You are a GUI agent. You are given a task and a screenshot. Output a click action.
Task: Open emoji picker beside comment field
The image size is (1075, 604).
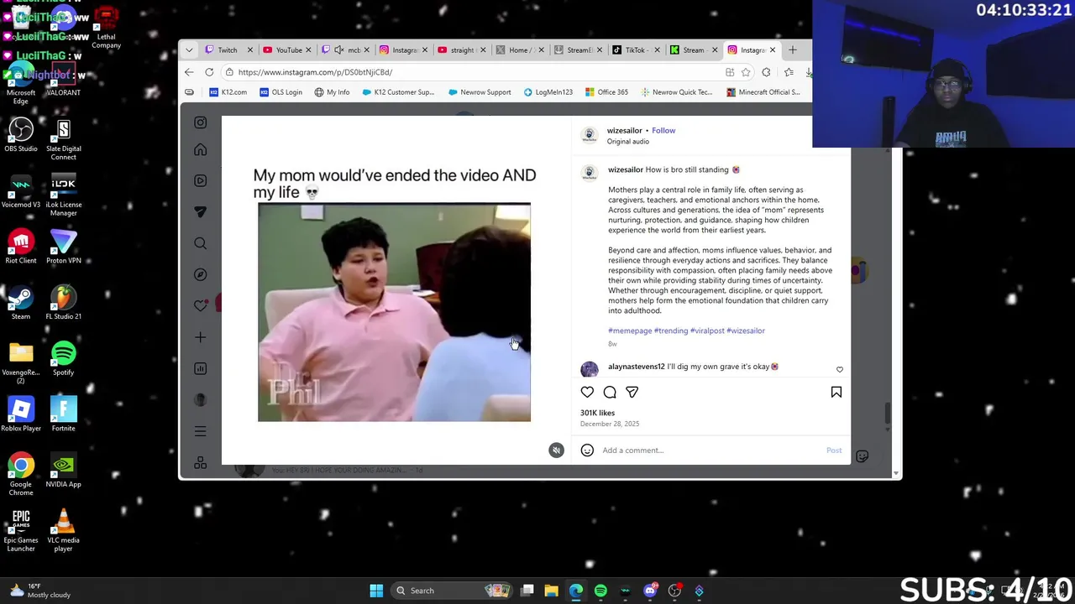pos(587,450)
